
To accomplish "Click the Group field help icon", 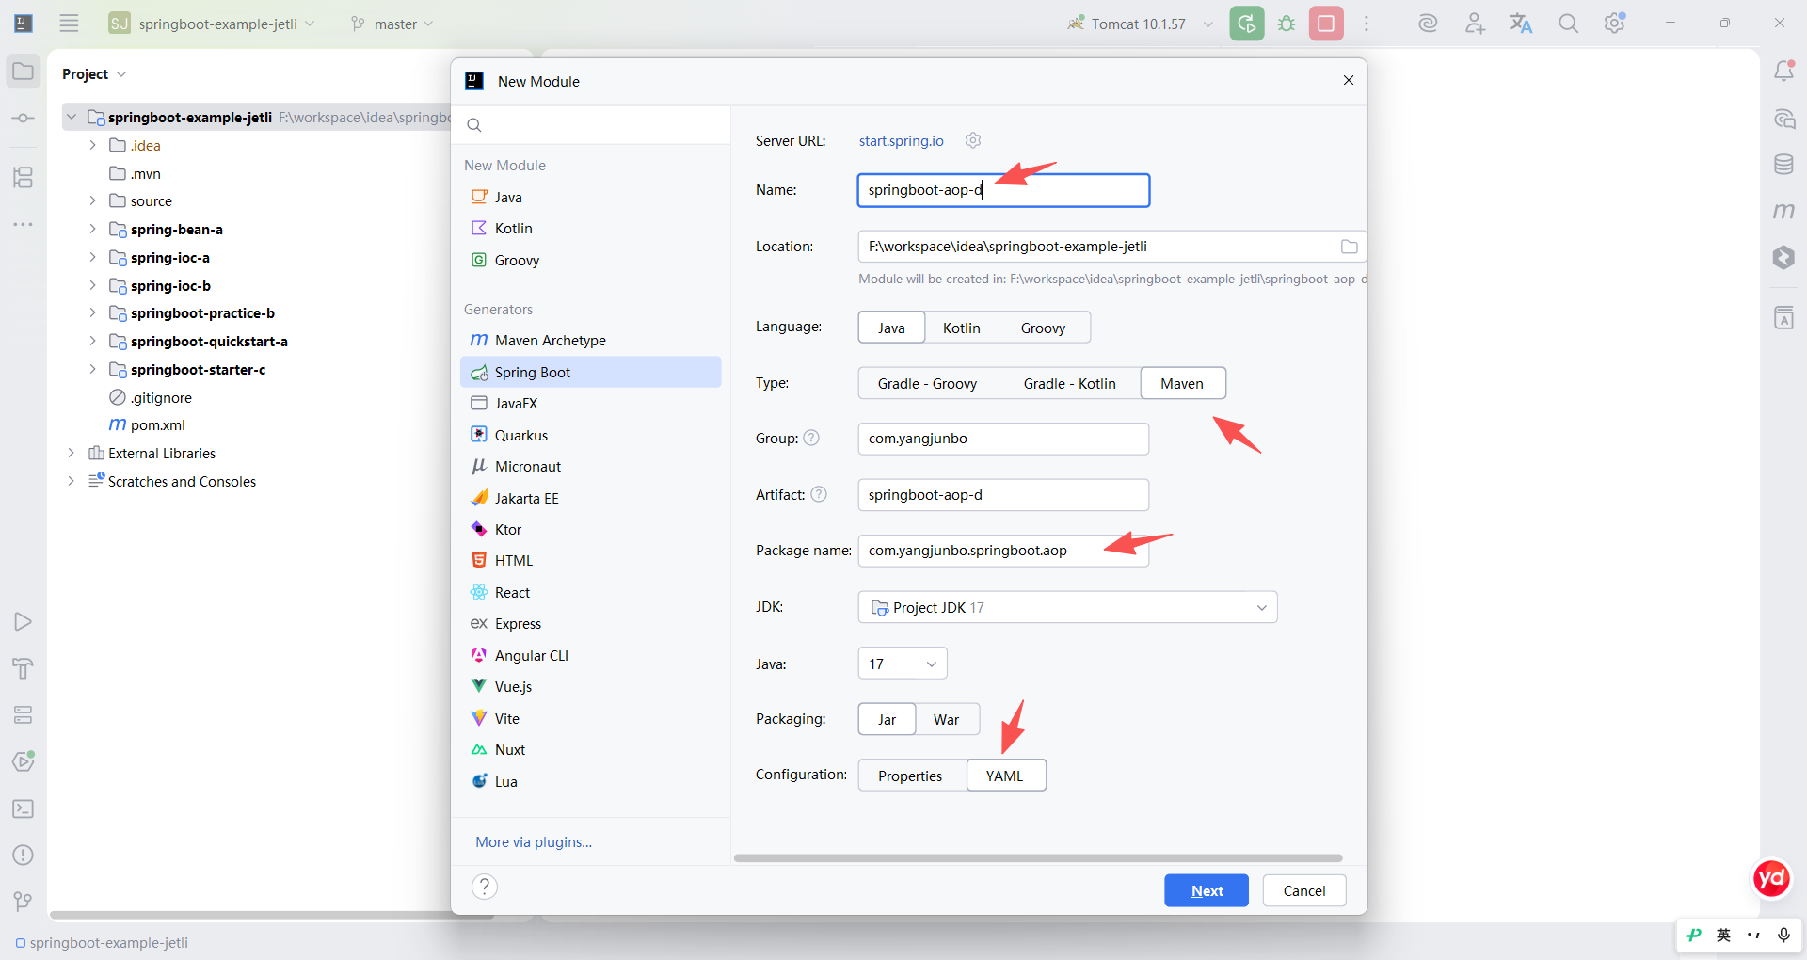I will 811,438.
